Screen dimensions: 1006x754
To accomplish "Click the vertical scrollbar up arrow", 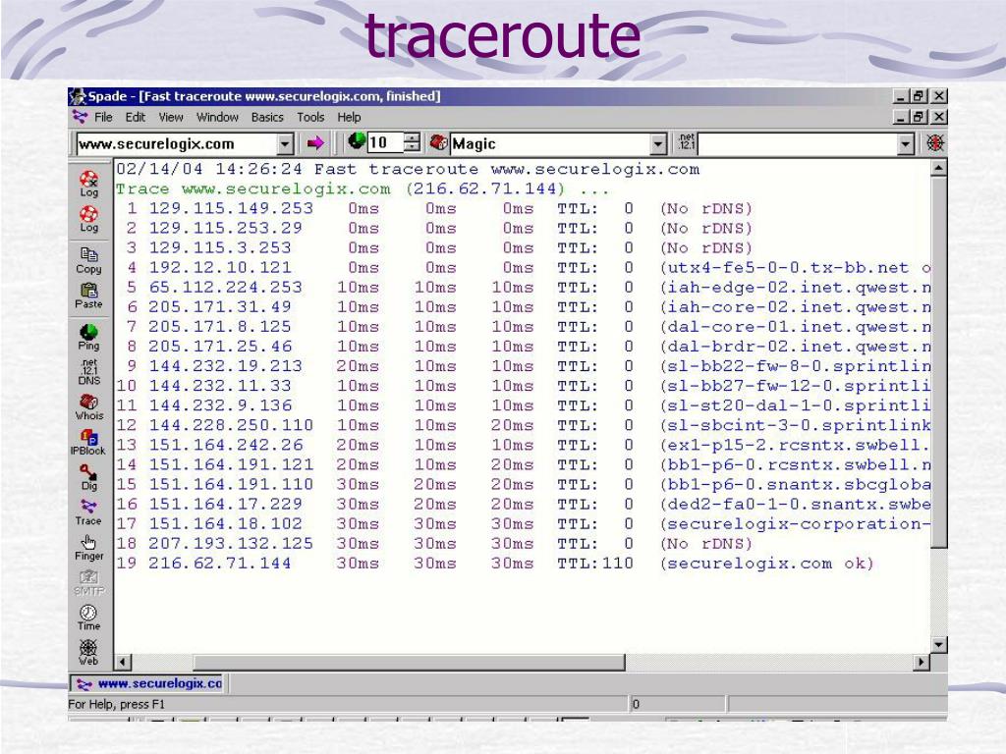I will coord(938,168).
